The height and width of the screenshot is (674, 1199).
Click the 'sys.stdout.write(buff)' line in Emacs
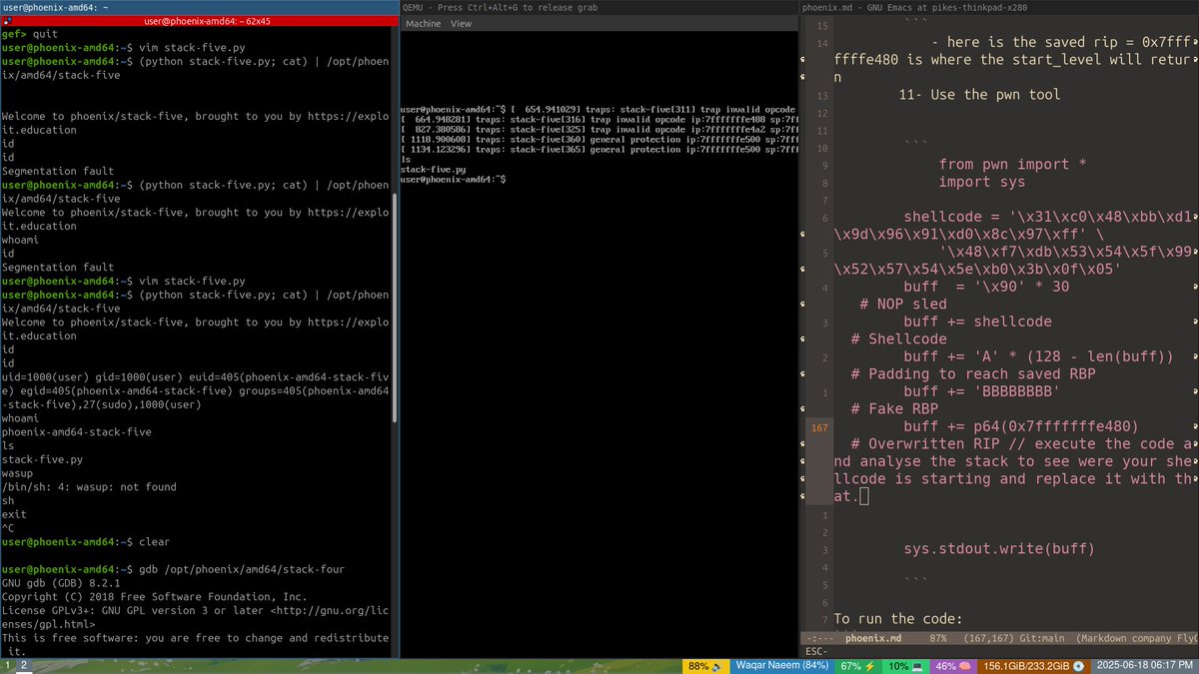tap(999, 548)
